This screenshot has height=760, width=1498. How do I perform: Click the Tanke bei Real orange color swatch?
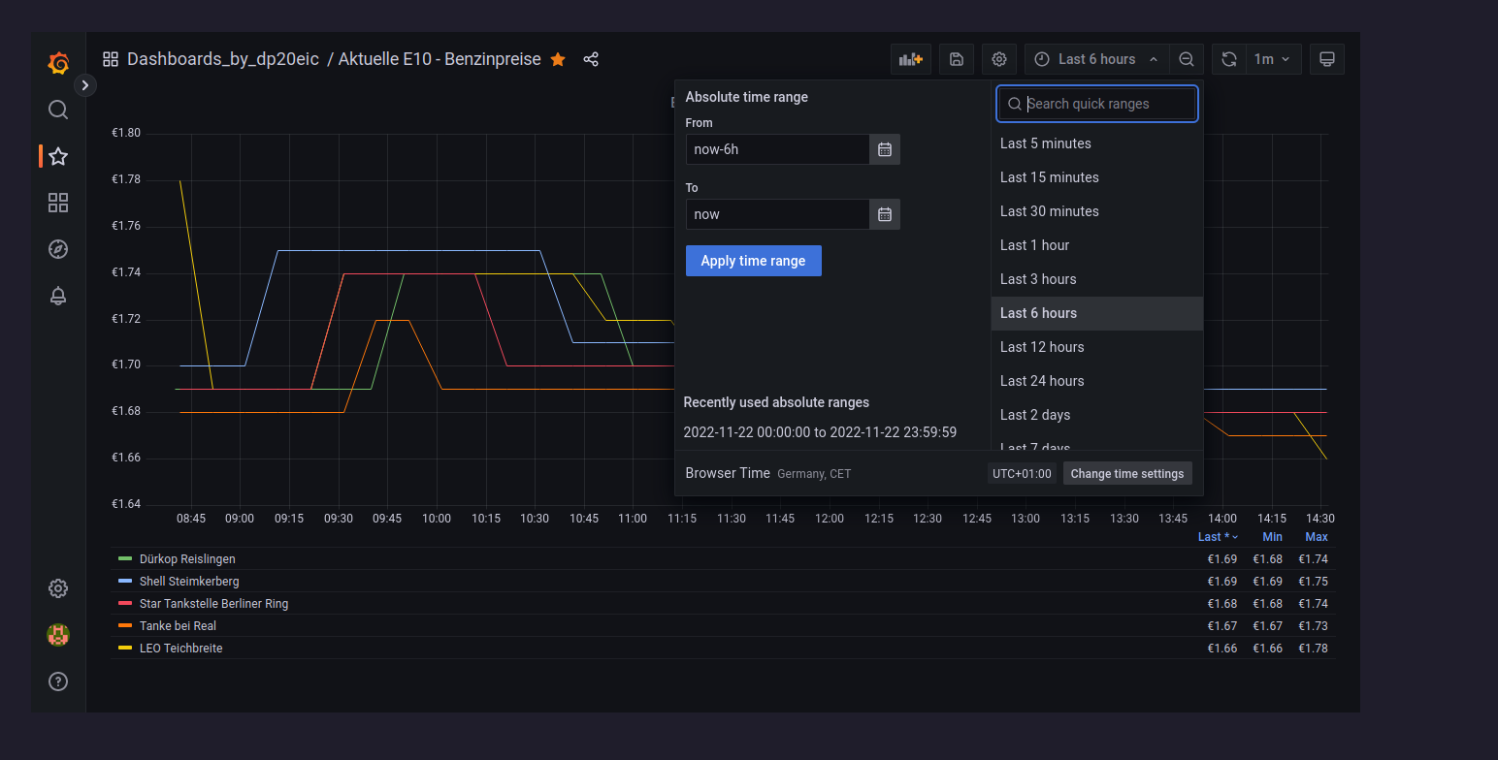coord(125,626)
